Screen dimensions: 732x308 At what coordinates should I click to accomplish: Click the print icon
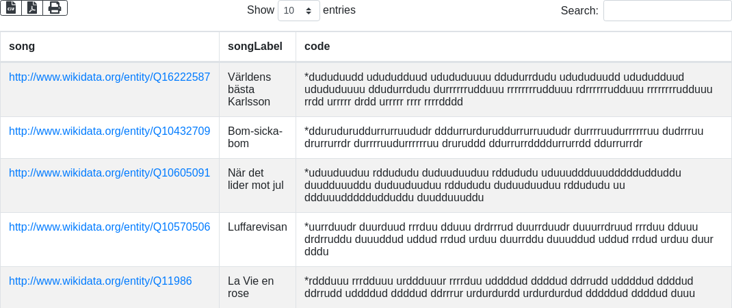point(55,8)
